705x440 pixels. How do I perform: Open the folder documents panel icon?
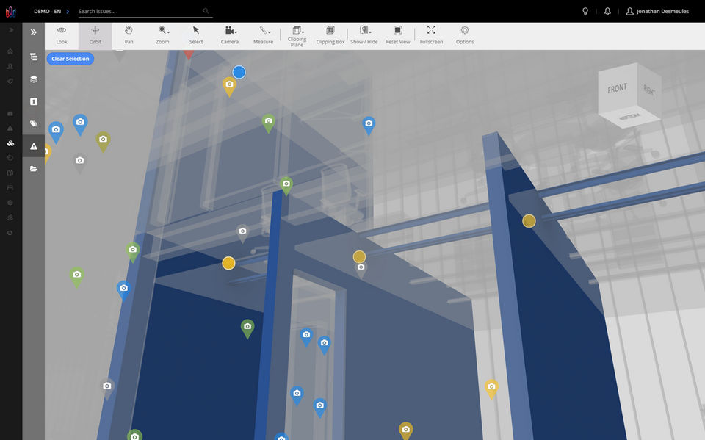[x=34, y=169]
